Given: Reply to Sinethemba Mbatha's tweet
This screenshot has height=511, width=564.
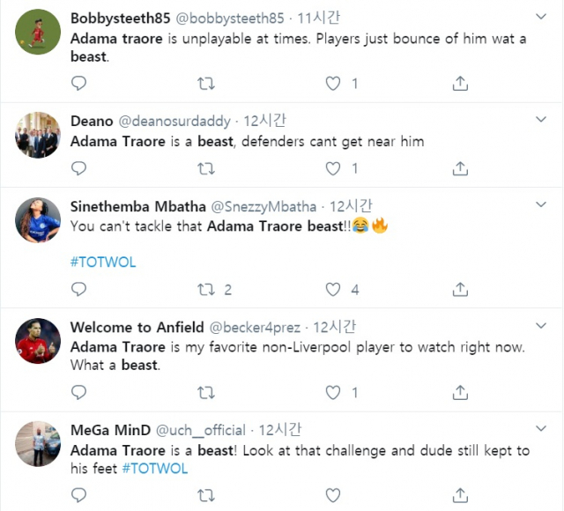Looking at the screenshot, I should pos(78,289).
